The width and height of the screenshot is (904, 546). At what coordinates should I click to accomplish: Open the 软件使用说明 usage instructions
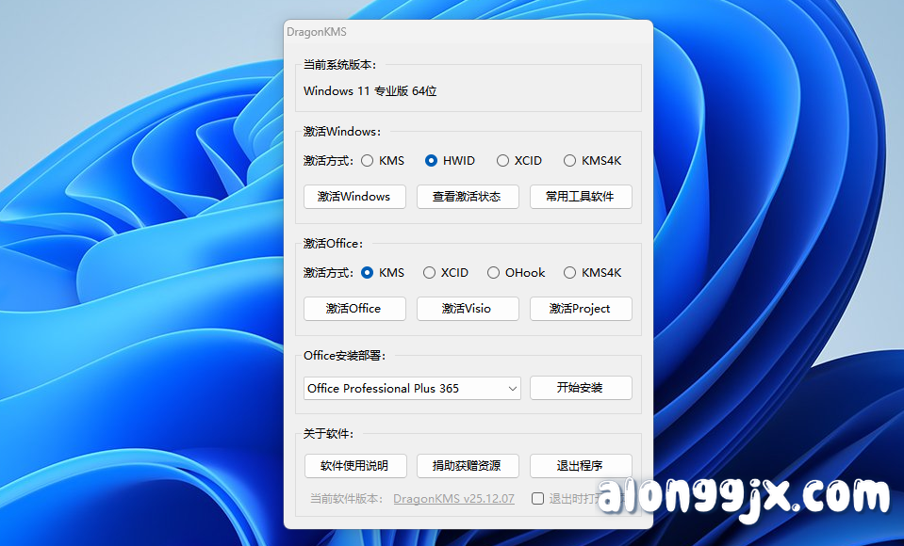click(x=355, y=465)
